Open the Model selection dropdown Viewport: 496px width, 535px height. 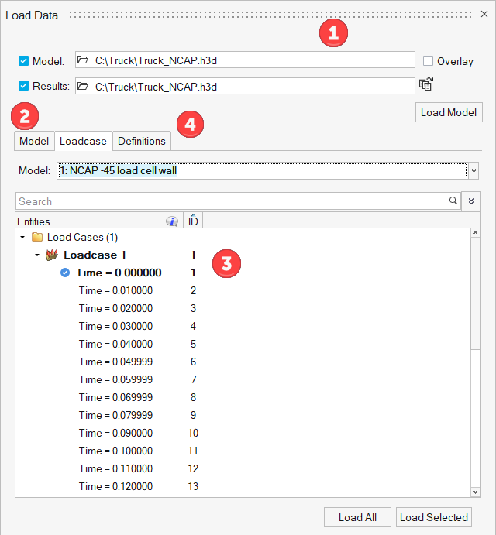point(474,170)
